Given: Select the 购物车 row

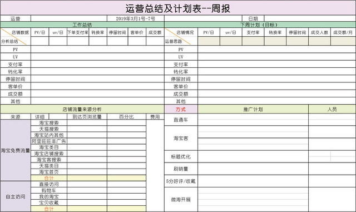Looking at the screenshot, I should 49,190.
